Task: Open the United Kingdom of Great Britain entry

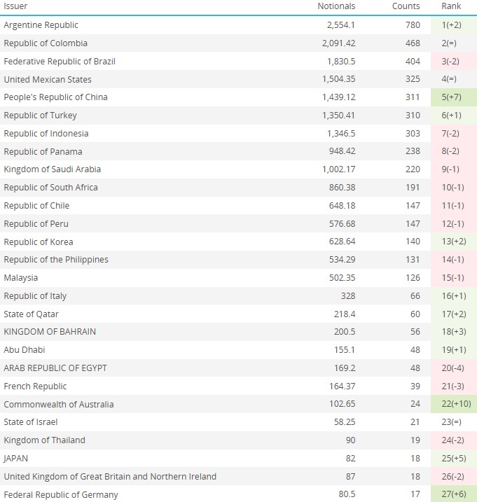Action: pos(110,477)
